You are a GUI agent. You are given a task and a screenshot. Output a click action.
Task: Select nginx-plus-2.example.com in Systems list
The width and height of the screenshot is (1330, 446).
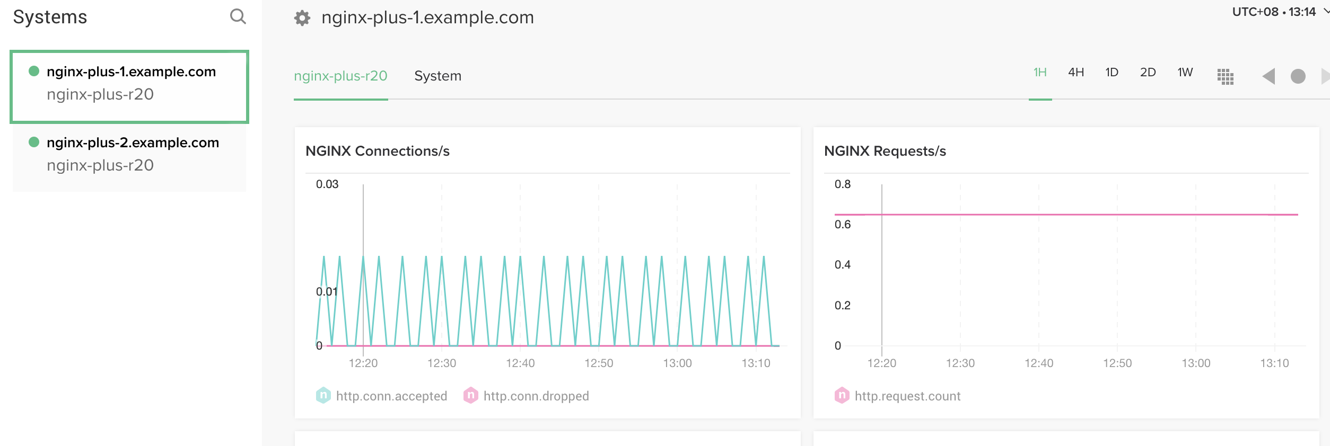tap(129, 157)
